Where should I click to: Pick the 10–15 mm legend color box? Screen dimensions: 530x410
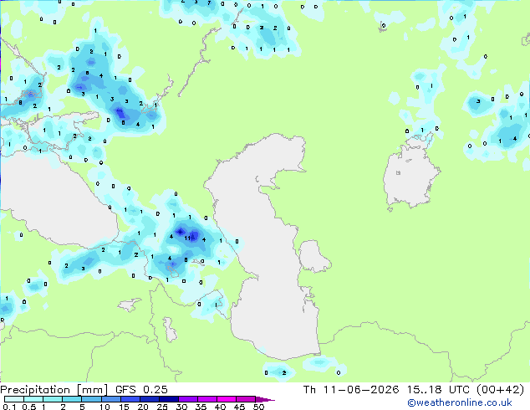(110, 399)
